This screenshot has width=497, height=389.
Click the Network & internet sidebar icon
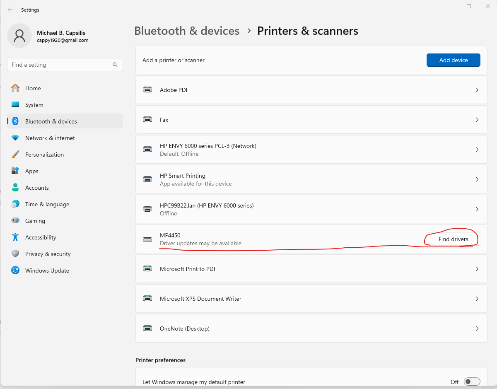coord(15,138)
